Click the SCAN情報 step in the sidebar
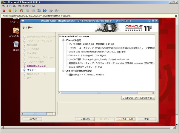 click(32, 53)
